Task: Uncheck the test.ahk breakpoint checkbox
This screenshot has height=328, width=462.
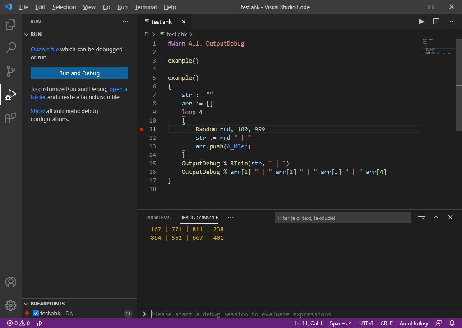Action: (x=36, y=314)
